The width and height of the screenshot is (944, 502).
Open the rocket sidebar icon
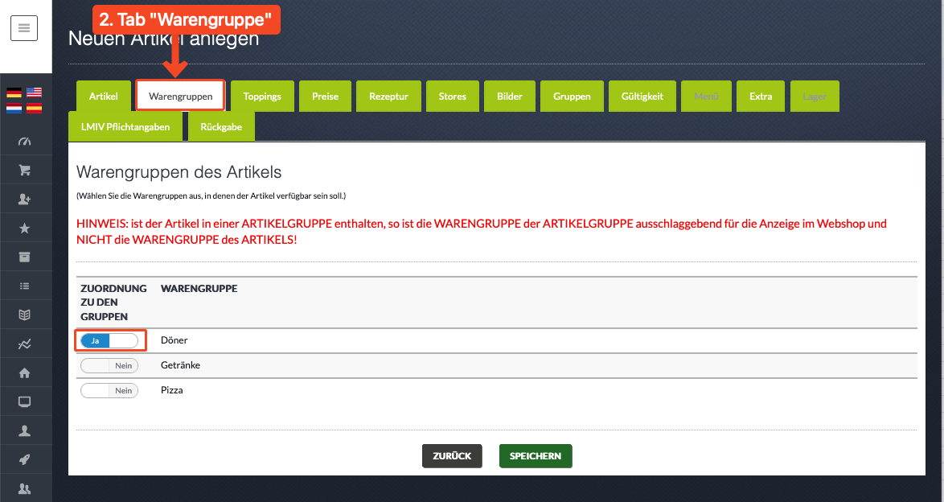pyautogui.click(x=25, y=460)
